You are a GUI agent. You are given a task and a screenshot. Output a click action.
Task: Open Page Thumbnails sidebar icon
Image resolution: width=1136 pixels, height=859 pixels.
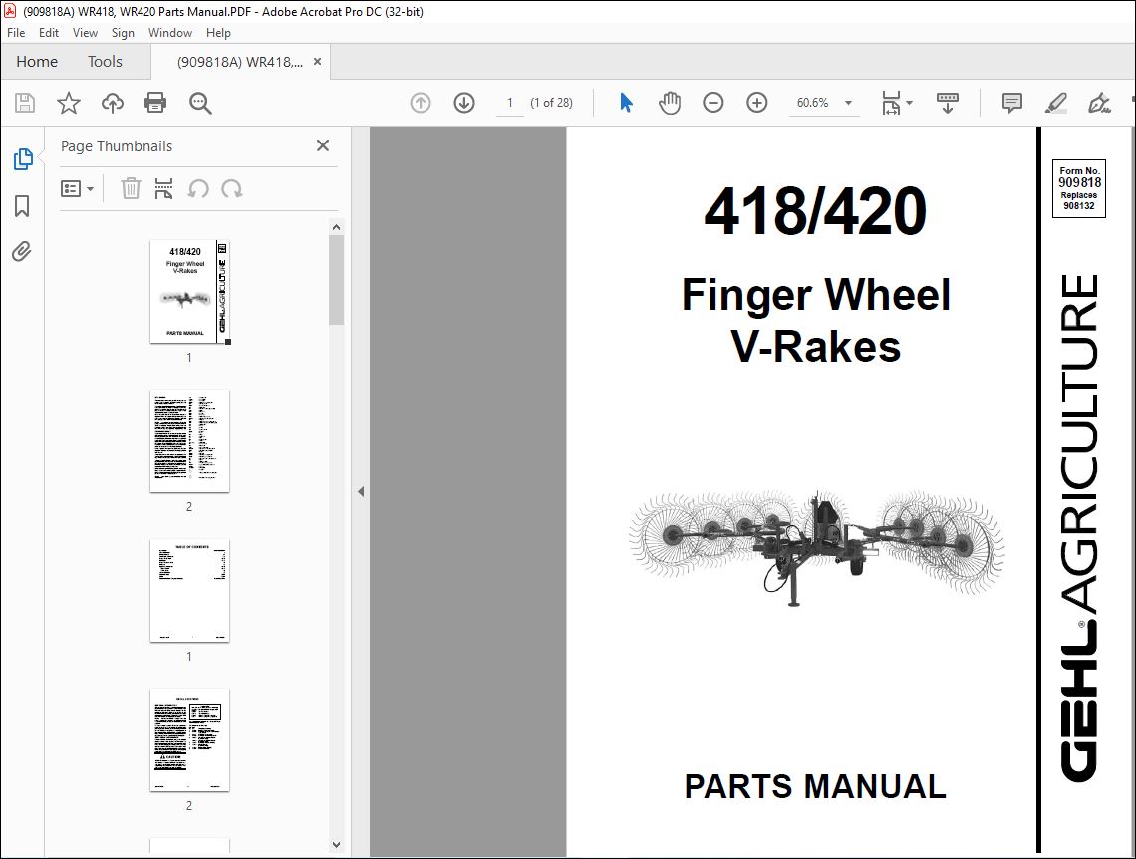click(x=23, y=159)
